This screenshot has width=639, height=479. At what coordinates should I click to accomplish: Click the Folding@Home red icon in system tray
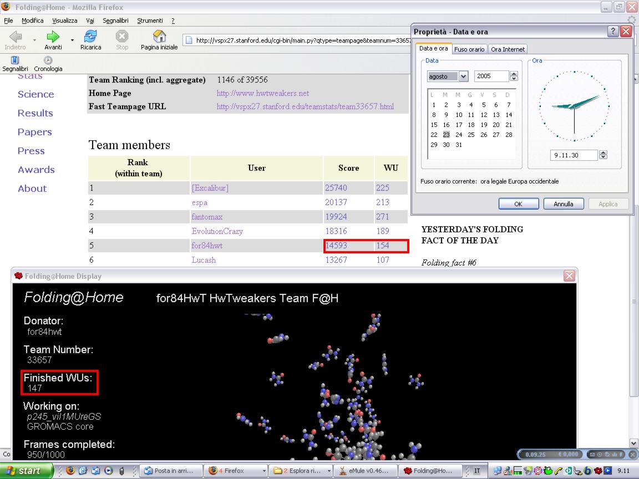[x=599, y=471]
